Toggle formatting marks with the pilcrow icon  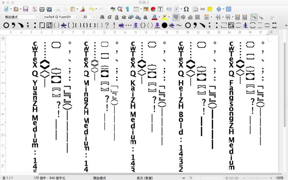tap(127, 9)
